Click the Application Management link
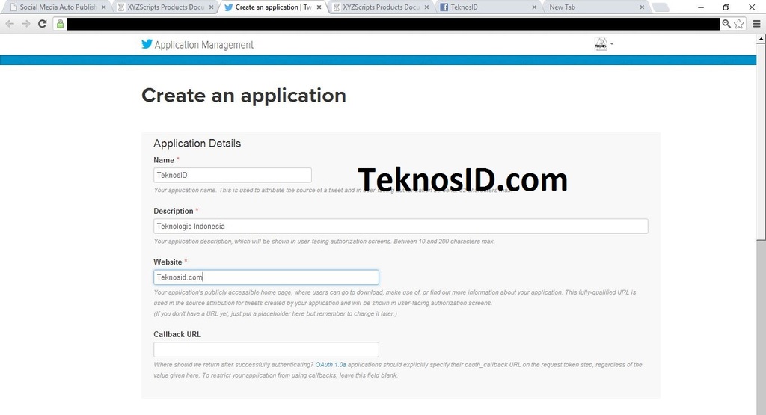The height and width of the screenshot is (415, 766). pyautogui.click(x=203, y=45)
